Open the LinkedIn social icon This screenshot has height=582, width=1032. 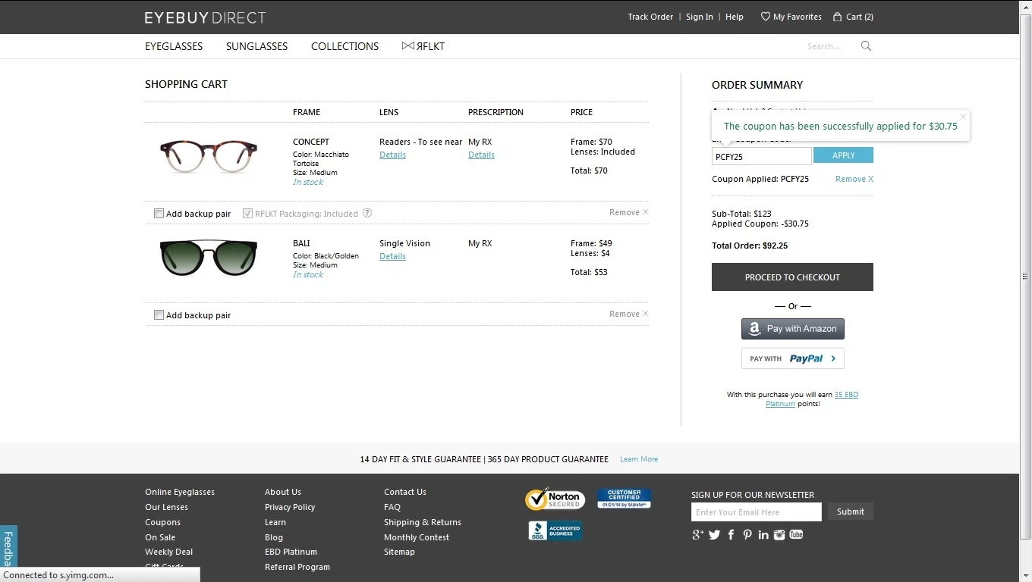point(763,534)
